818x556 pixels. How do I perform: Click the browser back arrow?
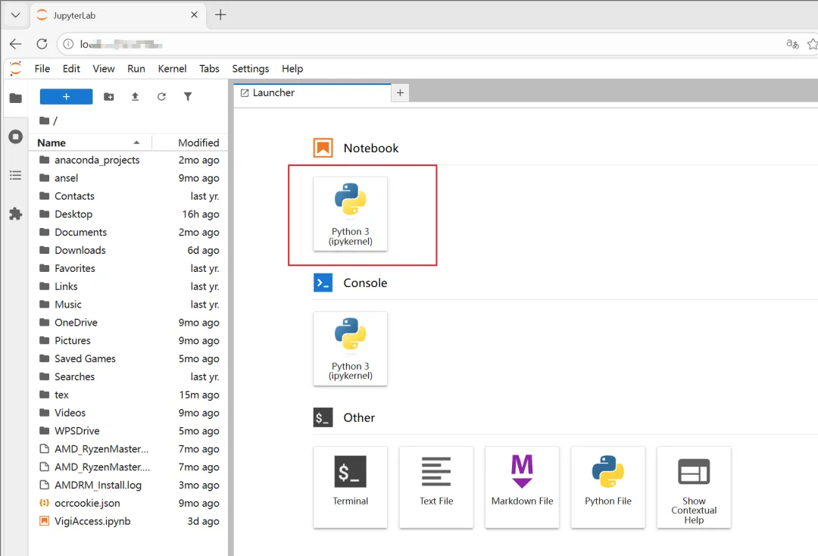pos(16,44)
